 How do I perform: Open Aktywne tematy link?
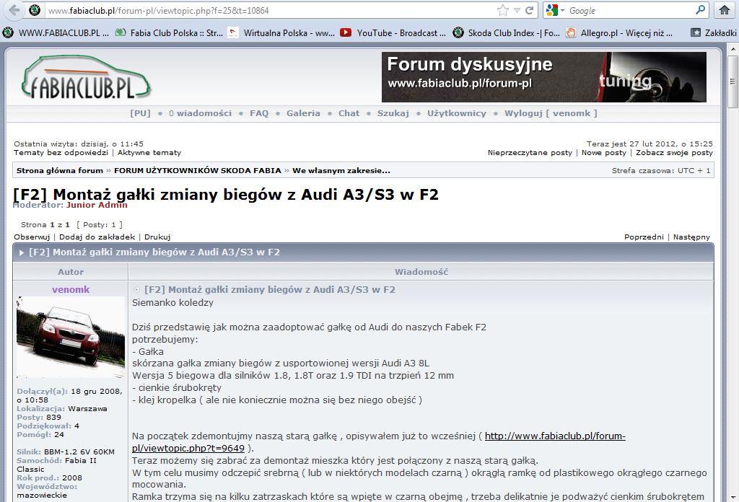pos(149,153)
